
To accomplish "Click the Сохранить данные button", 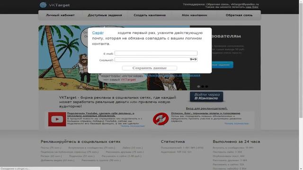I will [150, 68].
